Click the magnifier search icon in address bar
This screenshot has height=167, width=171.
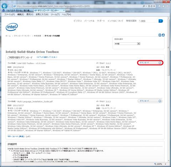[x=144, y=6]
